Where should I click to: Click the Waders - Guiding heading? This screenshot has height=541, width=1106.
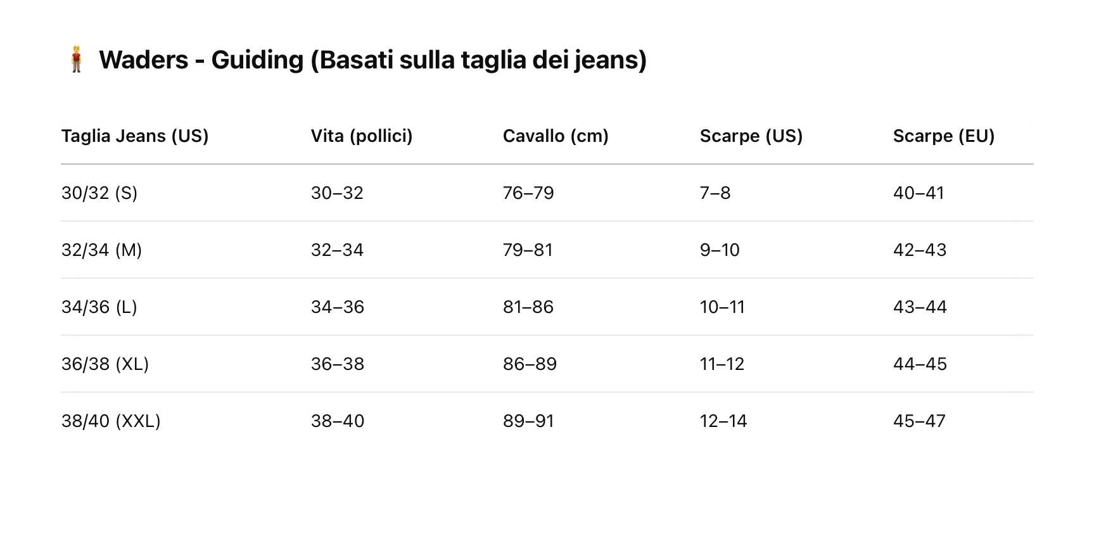click(372, 60)
